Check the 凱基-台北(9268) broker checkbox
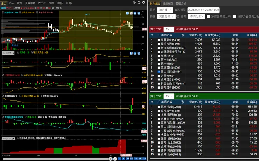 pyautogui.click(x=159, y=107)
